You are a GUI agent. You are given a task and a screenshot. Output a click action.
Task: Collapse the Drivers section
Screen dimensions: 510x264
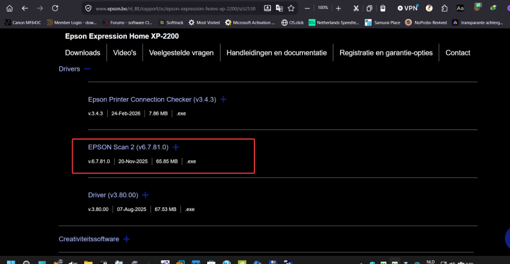(87, 69)
